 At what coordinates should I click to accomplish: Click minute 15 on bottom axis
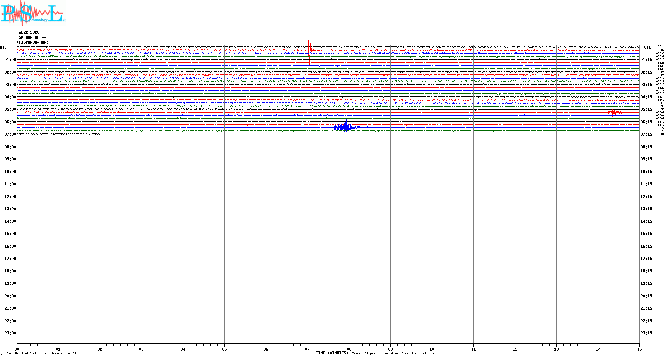click(x=639, y=349)
